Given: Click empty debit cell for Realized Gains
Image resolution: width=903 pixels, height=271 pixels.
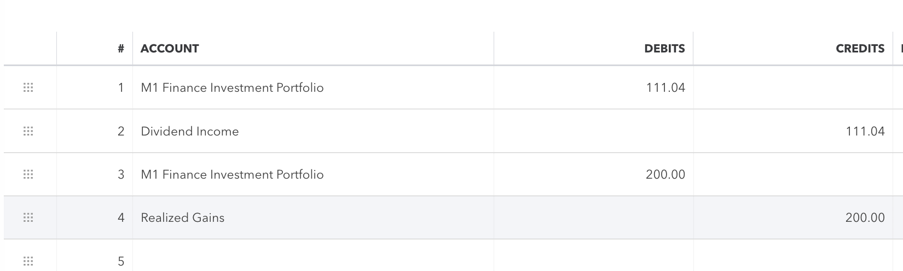Looking at the screenshot, I should point(593,217).
